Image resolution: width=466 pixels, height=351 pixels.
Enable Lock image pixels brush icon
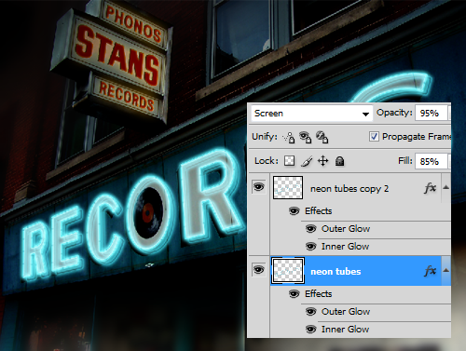click(307, 161)
